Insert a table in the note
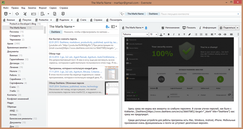The width and height of the screenshot is (243, 129). coord(231,34)
